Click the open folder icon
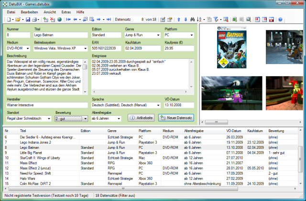Screen dimensions: 306x201 click(18, 20)
